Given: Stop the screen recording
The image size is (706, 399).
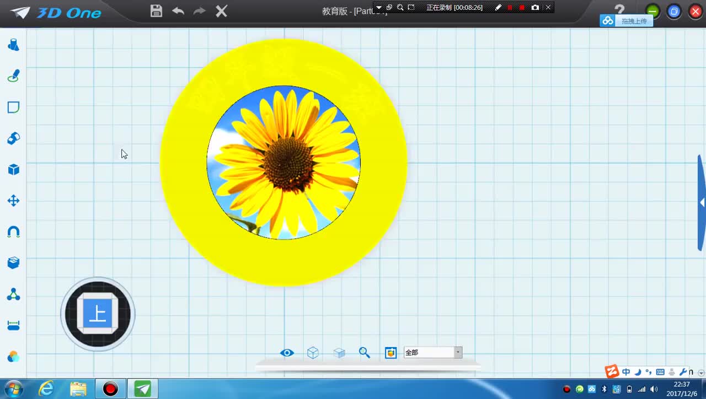Looking at the screenshot, I should 522,7.
